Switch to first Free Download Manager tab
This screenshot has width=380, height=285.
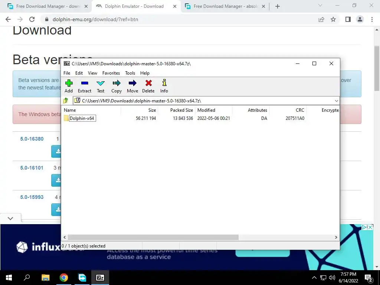(48, 6)
